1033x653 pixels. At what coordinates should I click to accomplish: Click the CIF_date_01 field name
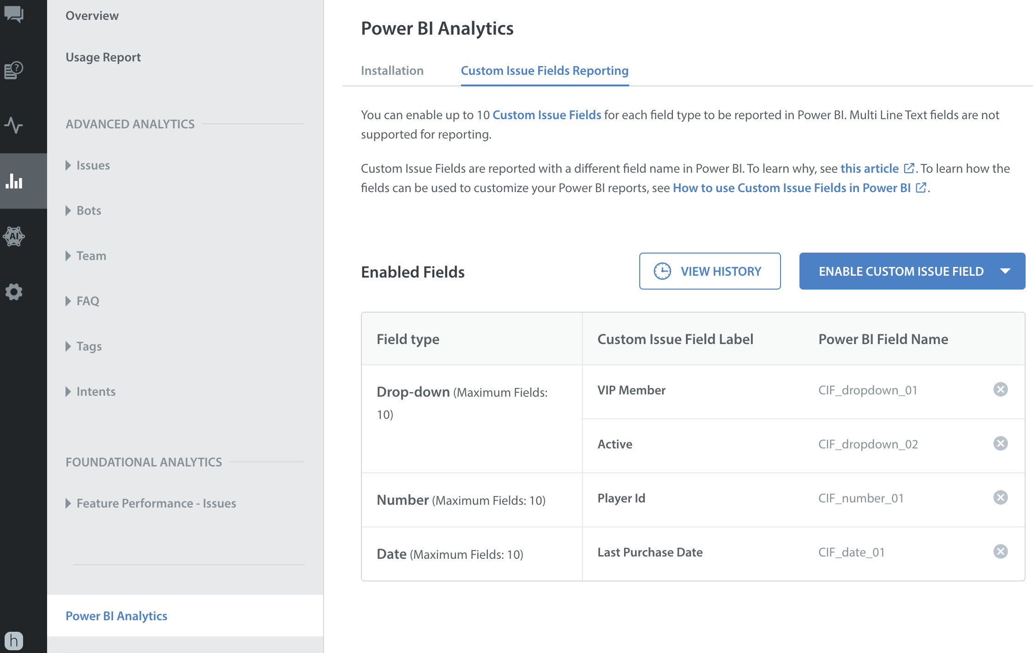click(x=852, y=552)
